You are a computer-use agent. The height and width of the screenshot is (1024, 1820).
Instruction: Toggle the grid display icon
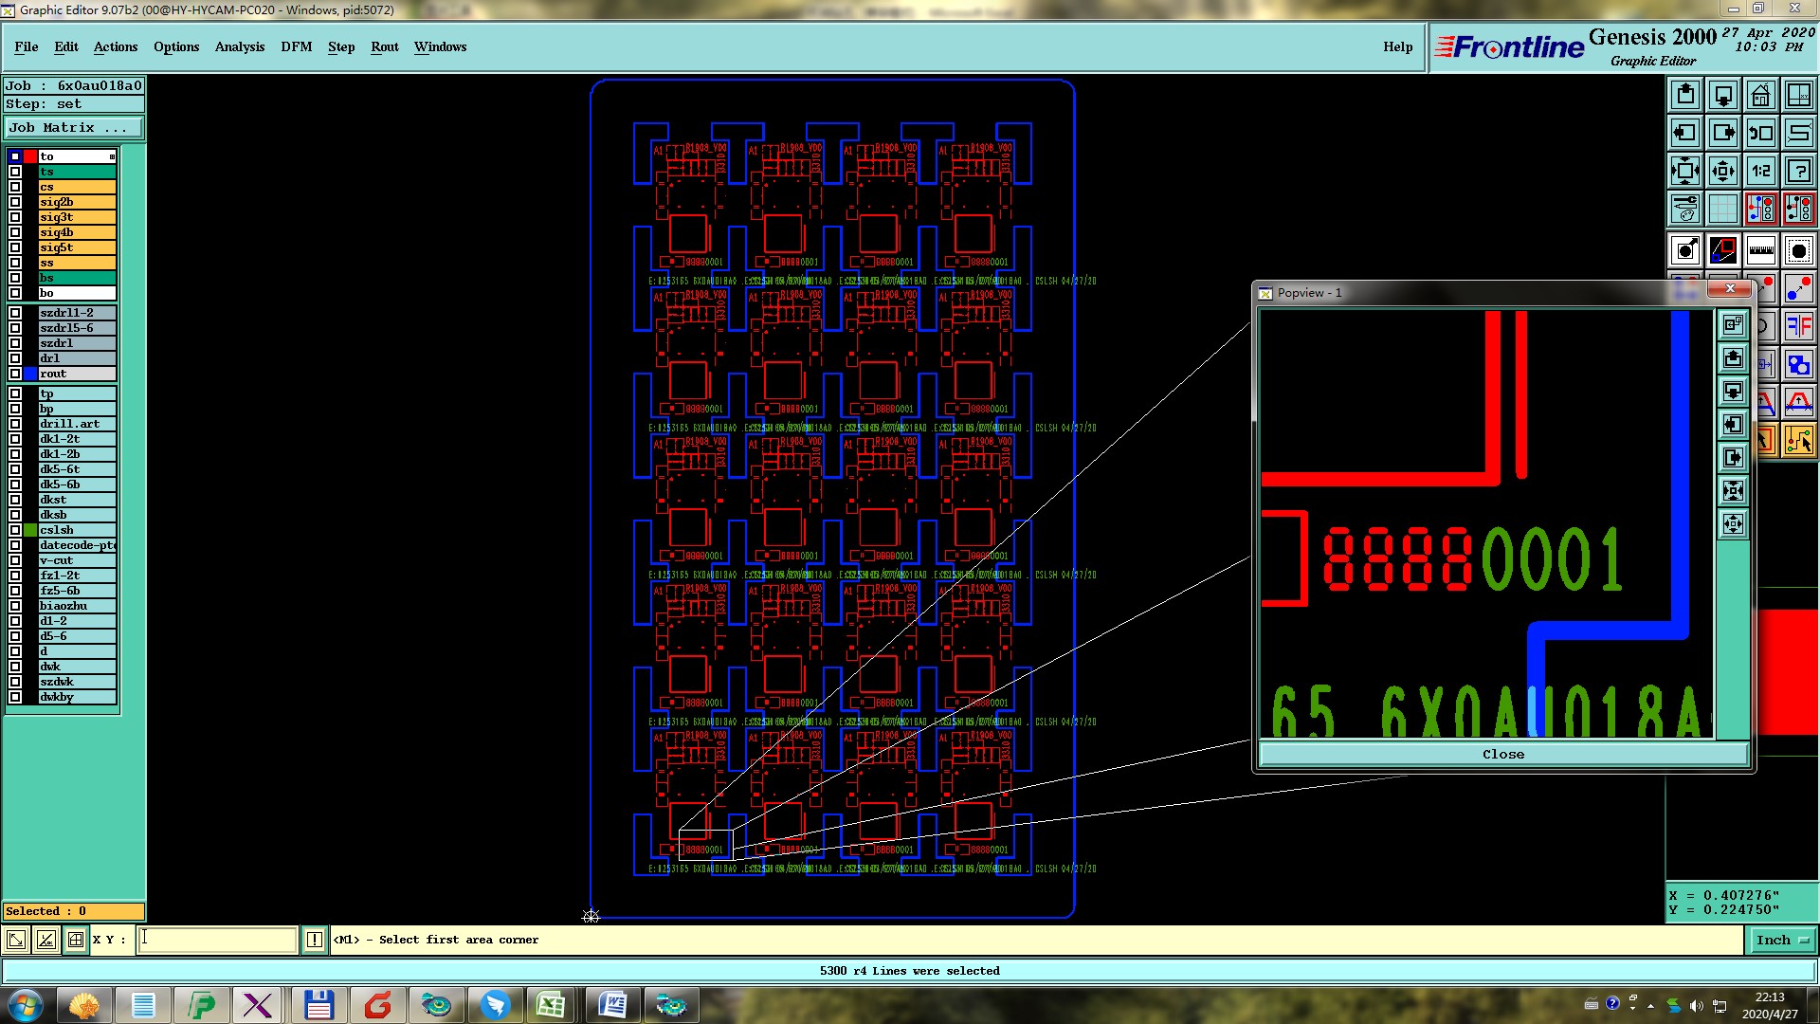1722,209
